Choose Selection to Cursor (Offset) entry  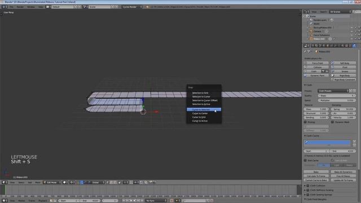click(204, 100)
